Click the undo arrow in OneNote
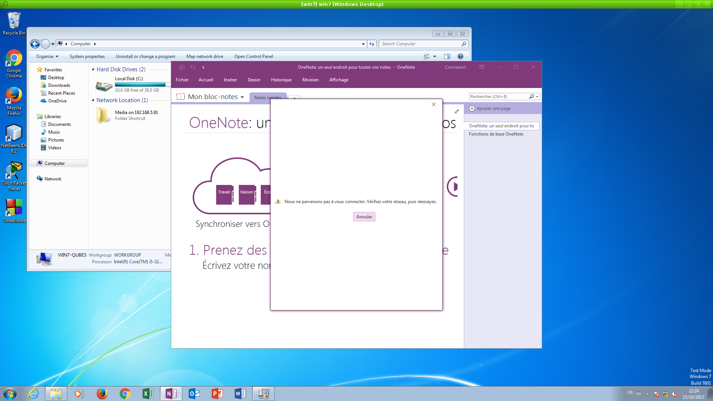This screenshot has height=401, width=713. (x=193, y=67)
